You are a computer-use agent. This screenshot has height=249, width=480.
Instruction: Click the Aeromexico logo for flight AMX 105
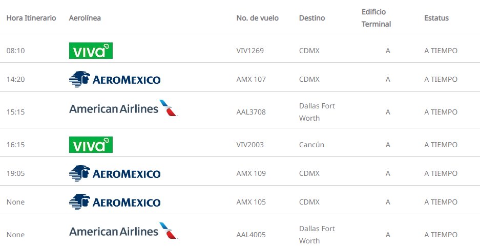coord(115,202)
